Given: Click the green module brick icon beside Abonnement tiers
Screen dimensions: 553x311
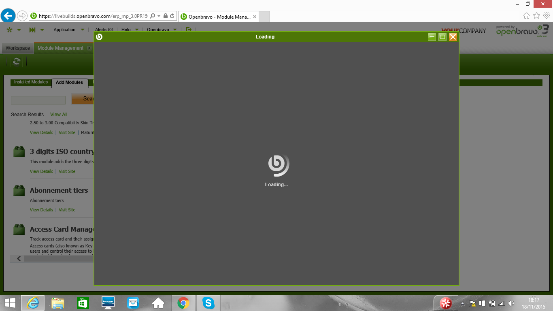Looking at the screenshot, I should [x=19, y=191].
